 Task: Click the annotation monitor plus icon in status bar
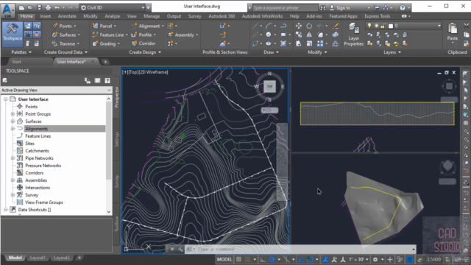click(390, 259)
